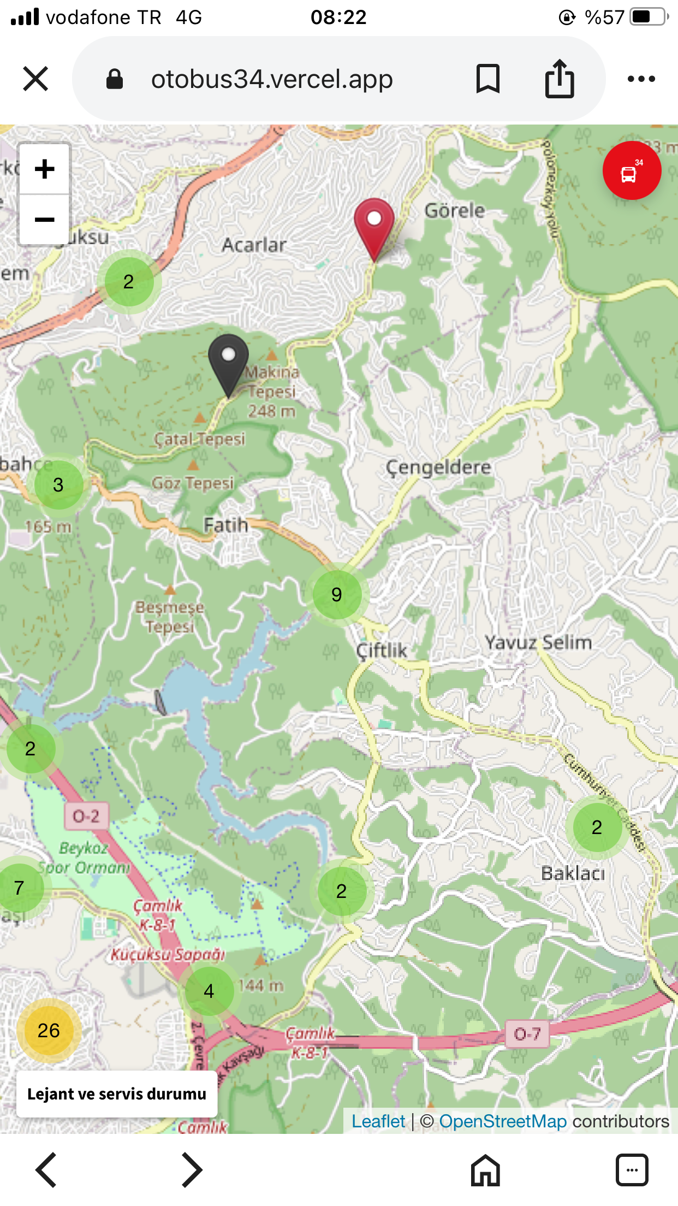Expand the green cluster marked 4
Screen dimensions: 678x1206
tap(209, 991)
